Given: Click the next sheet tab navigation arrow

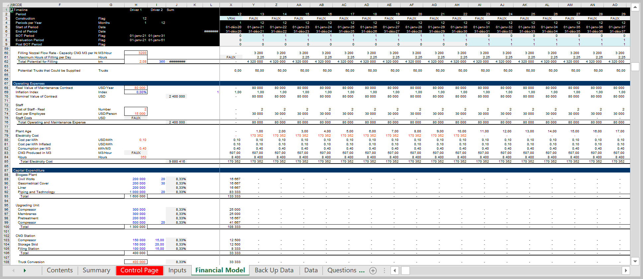Looking at the screenshot, I should [25, 271].
